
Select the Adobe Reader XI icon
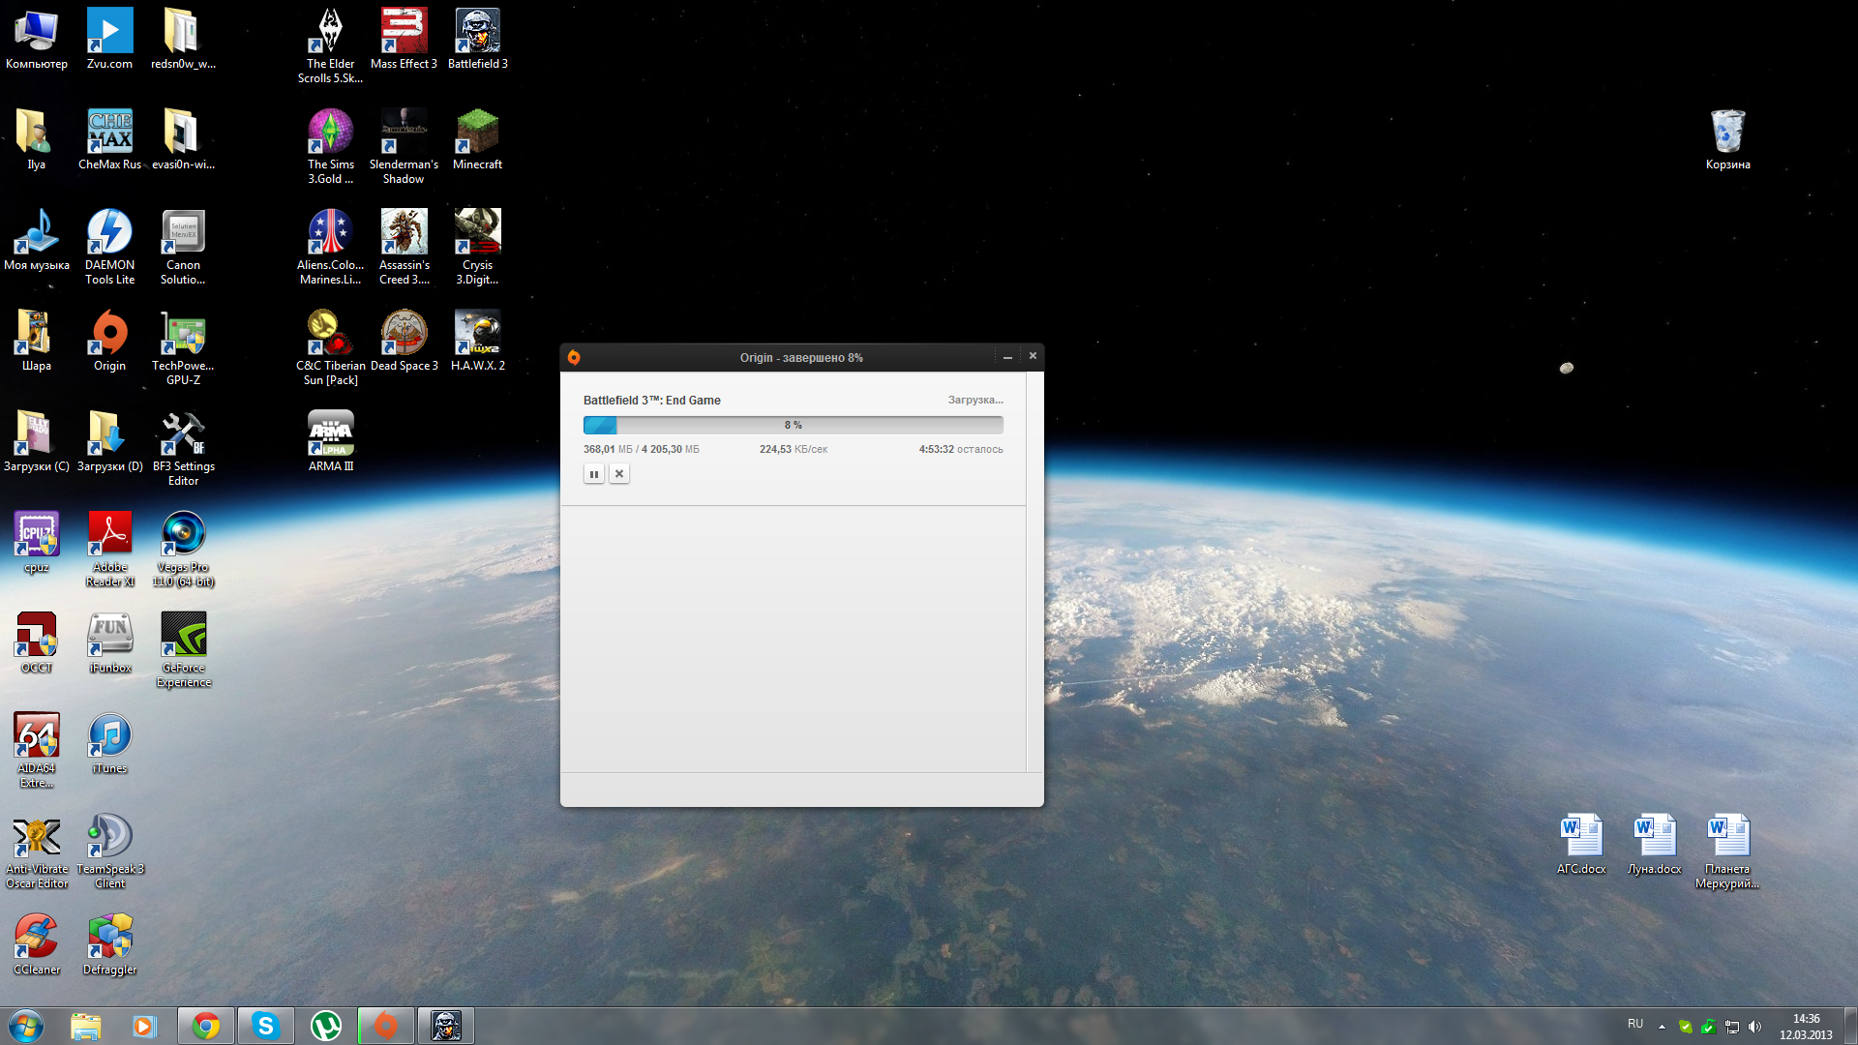click(x=110, y=551)
